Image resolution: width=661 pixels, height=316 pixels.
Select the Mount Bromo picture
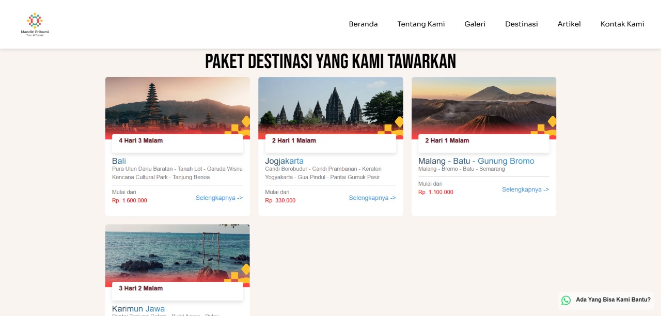pos(484,108)
